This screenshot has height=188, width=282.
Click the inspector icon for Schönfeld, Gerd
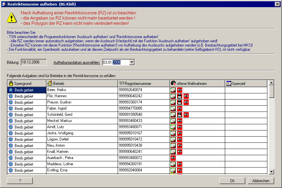[x=179, y=115]
